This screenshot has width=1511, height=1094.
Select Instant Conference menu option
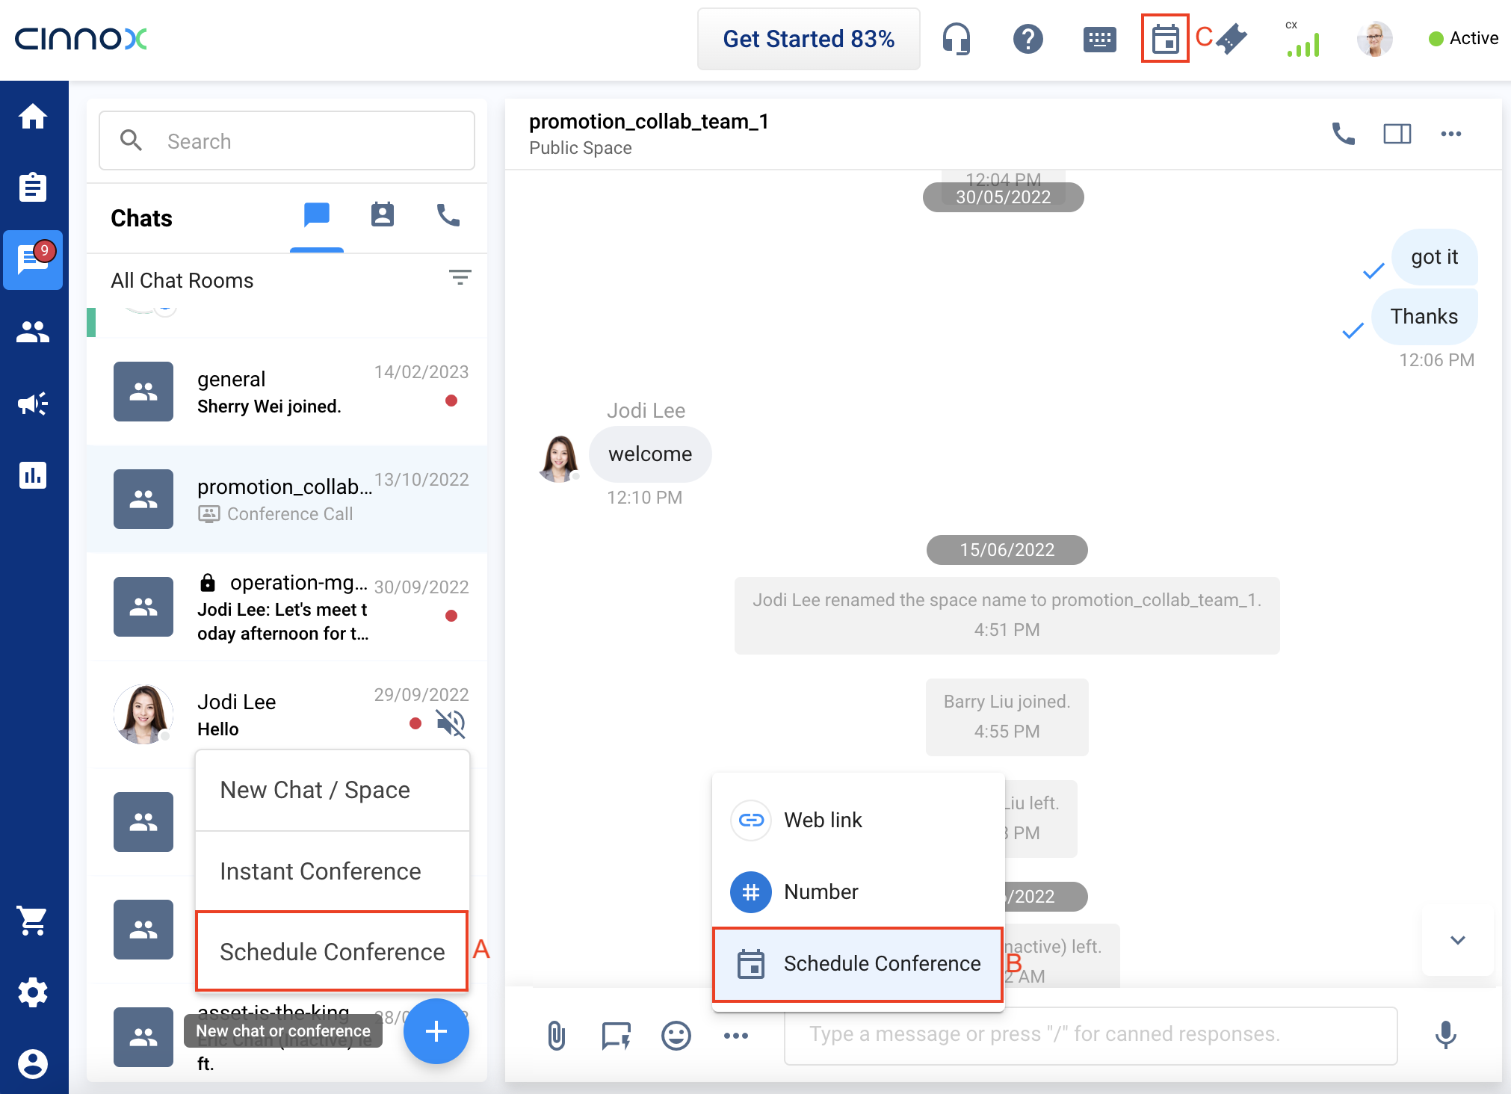pyautogui.click(x=321, y=871)
